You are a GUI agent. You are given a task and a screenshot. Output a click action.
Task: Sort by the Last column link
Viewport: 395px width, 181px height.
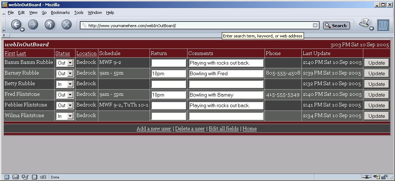pyautogui.click(x=21, y=53)
